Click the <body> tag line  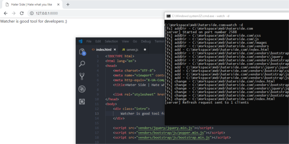coord(111,104)
